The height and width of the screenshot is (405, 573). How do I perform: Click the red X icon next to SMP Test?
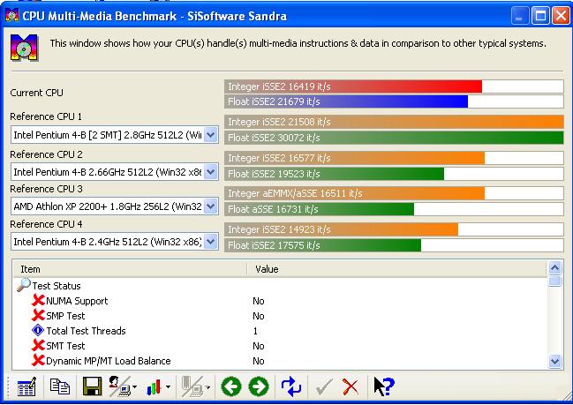coord(38,315)
